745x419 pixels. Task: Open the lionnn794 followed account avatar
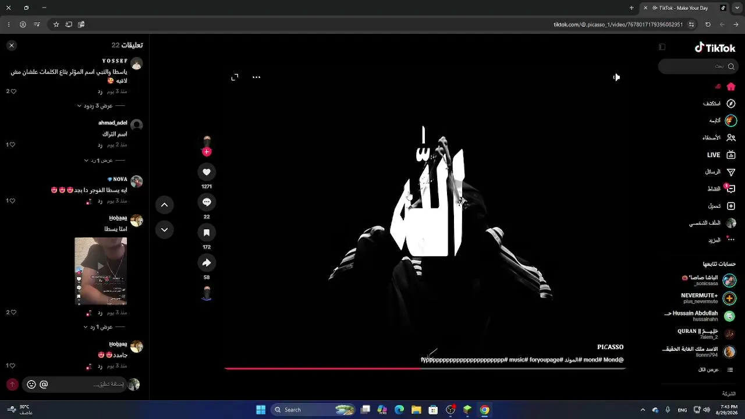729,352
